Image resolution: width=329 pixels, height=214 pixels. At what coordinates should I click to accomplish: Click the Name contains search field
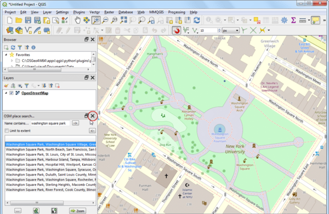[x=50, y=123]
